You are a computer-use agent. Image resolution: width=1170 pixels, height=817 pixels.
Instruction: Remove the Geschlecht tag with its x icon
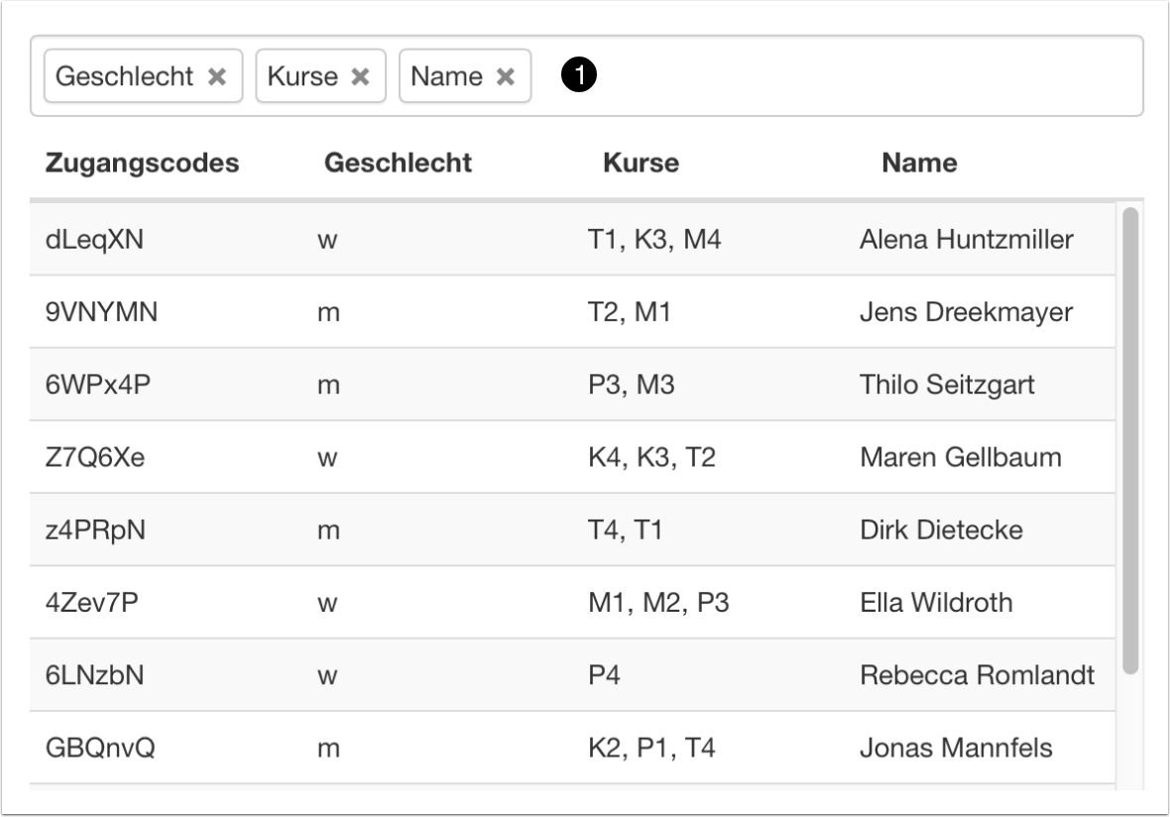pyautogui.click(x=217, y=77)
